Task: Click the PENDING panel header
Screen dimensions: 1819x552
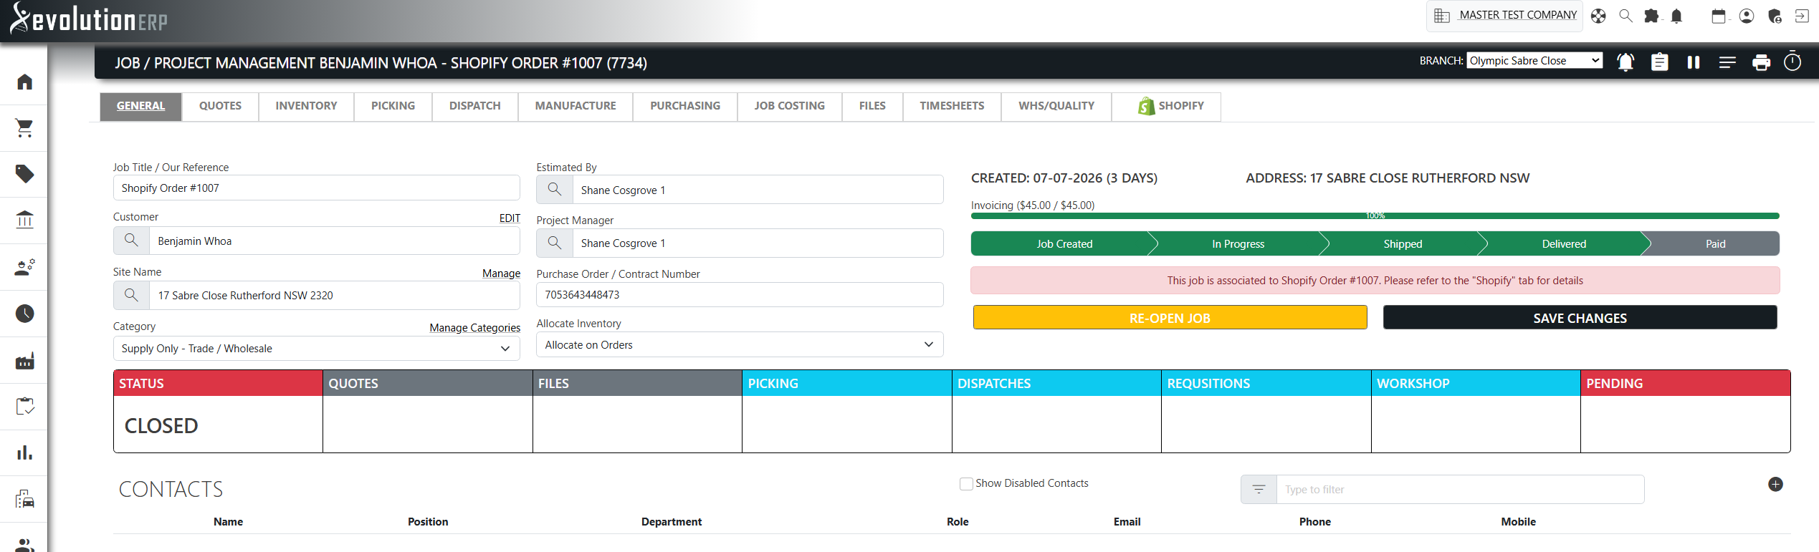Action: pos(1685,383)
